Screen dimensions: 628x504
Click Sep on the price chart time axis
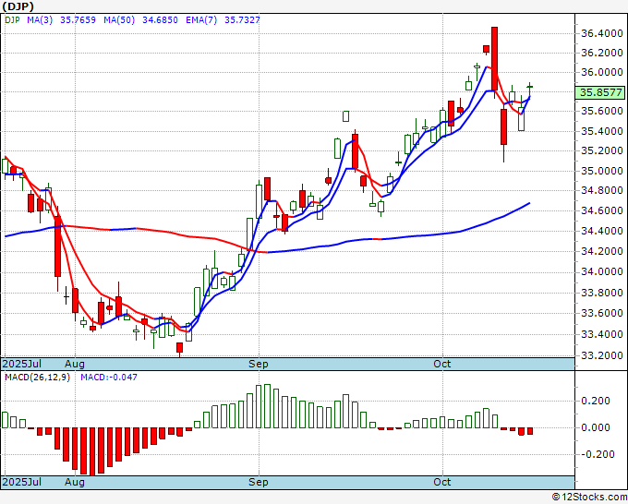[x=259, y=365]
